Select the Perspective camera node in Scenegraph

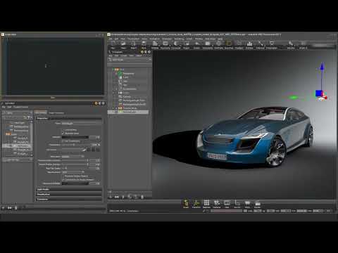pyautogui.click(x=128, y=74)
